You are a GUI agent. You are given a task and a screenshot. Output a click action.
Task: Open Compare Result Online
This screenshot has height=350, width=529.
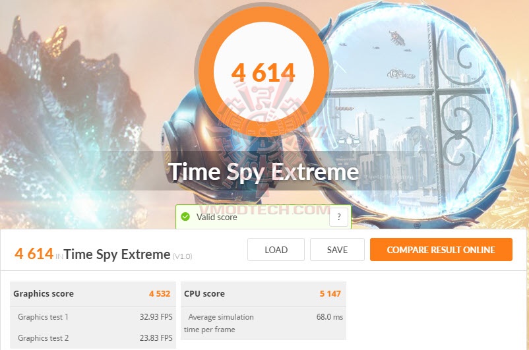(441, 250)
